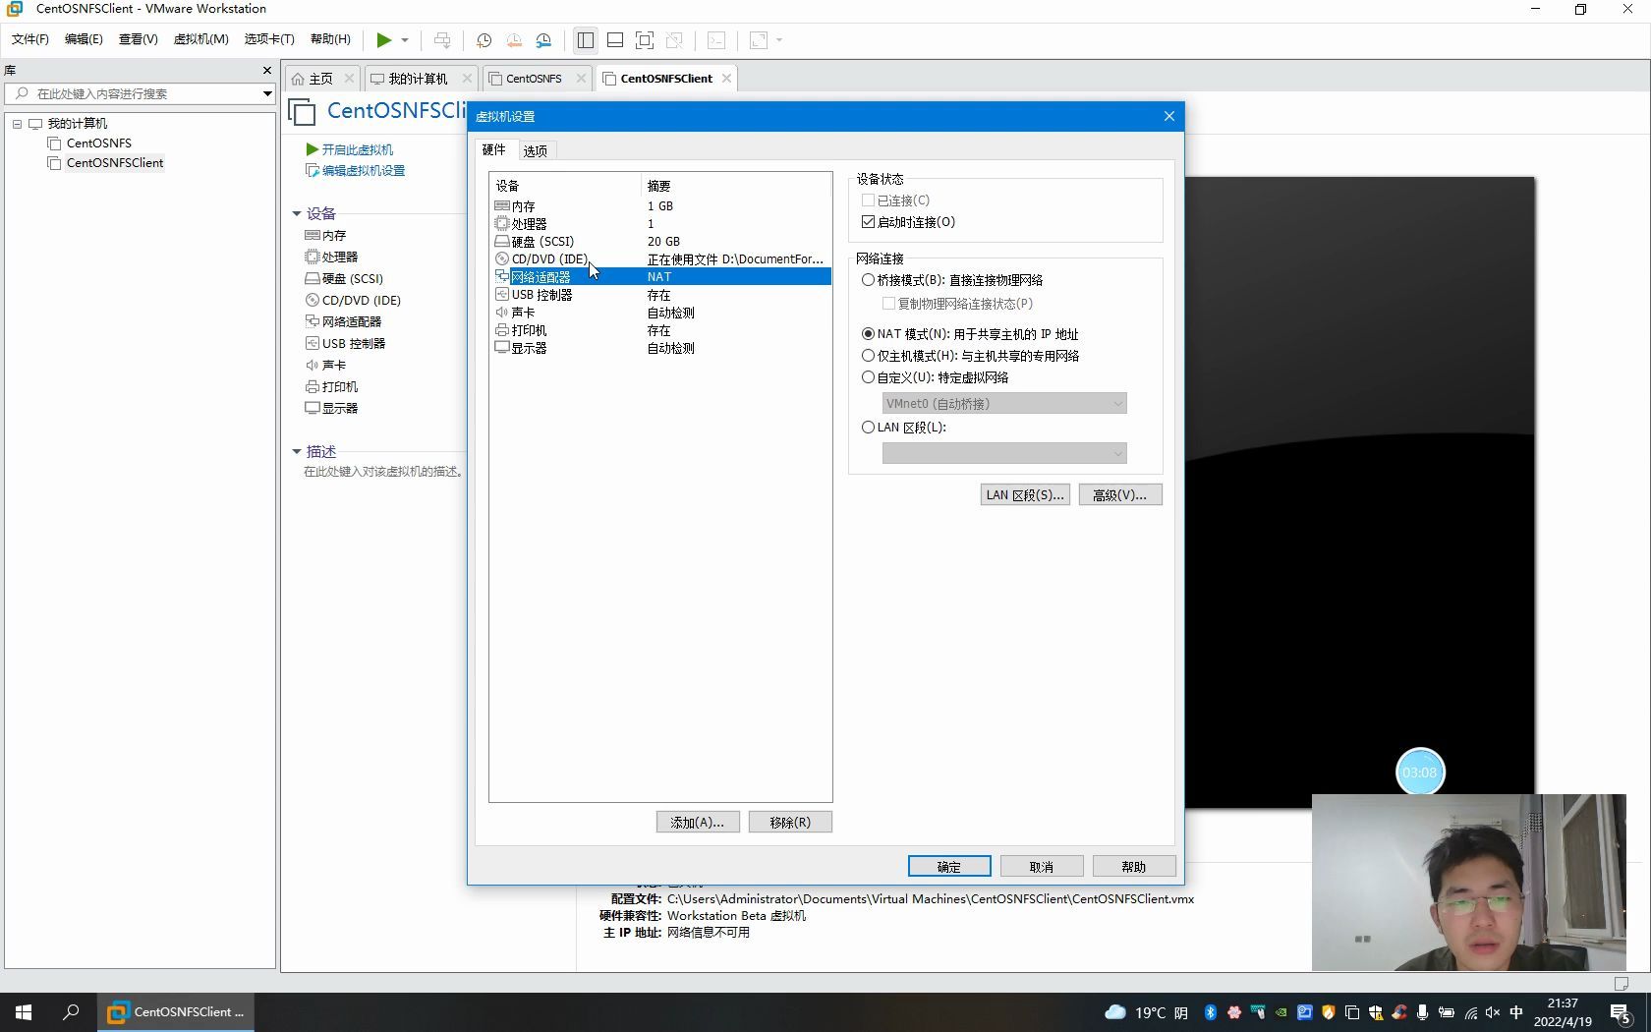Select the 打印机 printer row in dialog
Screen dimensions: 1651x1032
click(660, 330)
